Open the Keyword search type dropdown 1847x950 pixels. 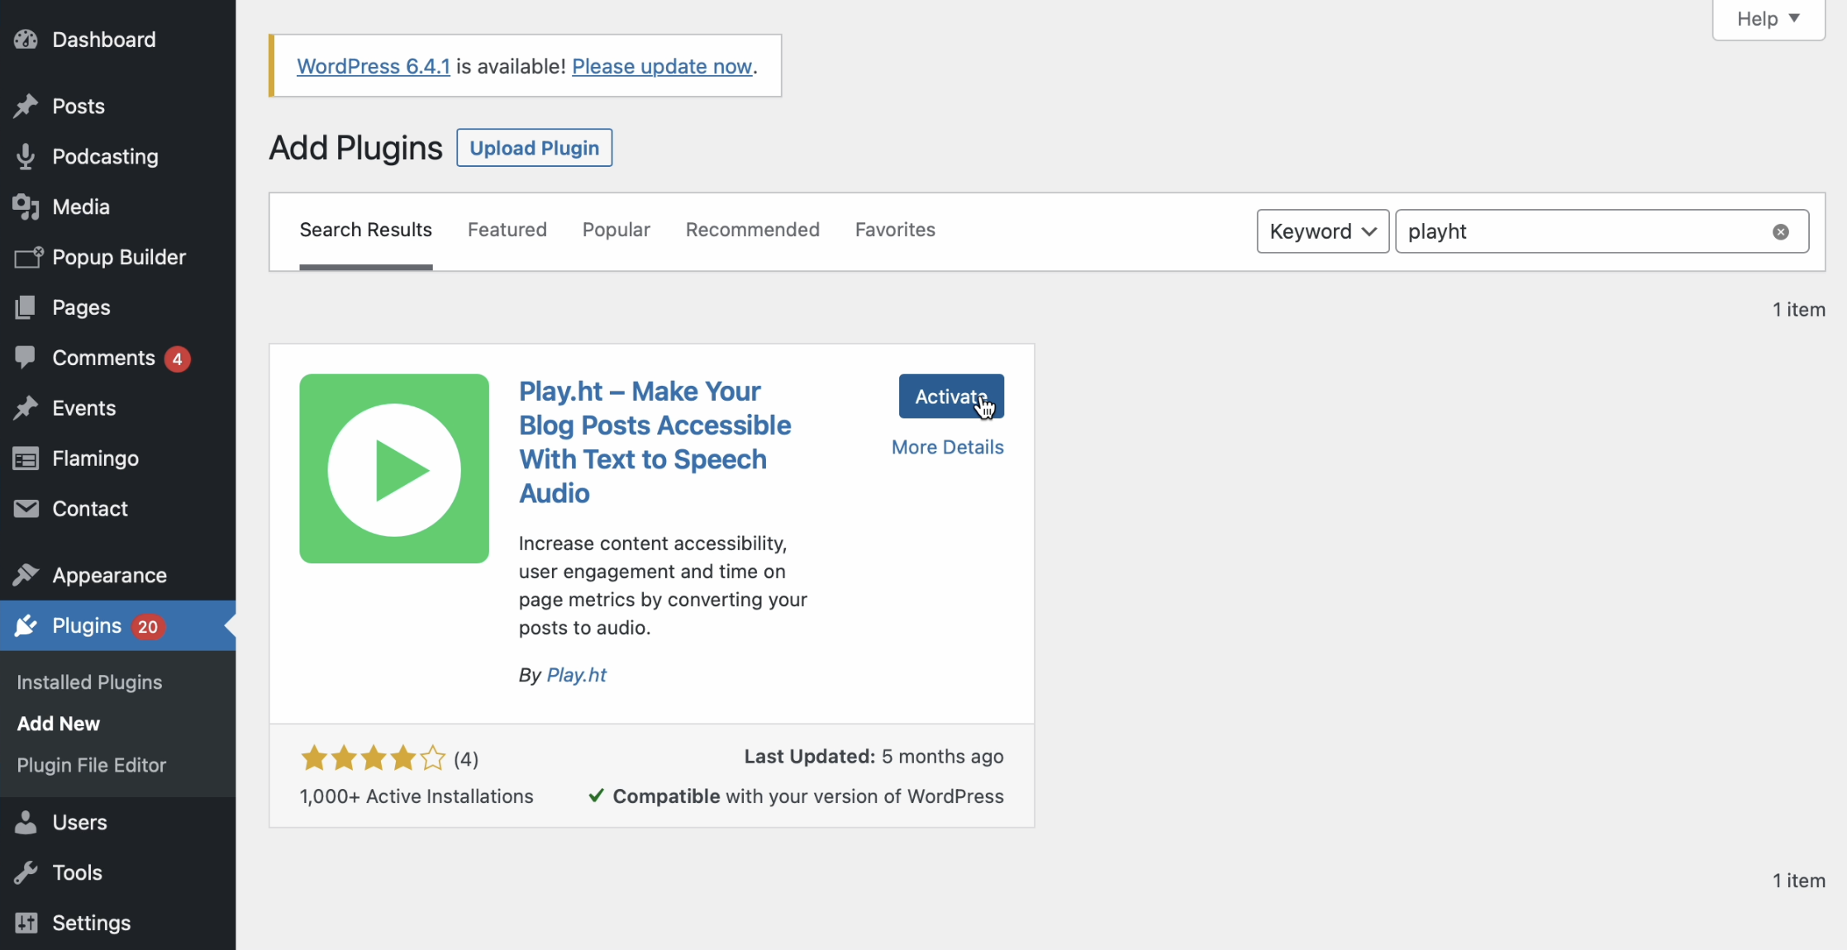[1323, 231]
